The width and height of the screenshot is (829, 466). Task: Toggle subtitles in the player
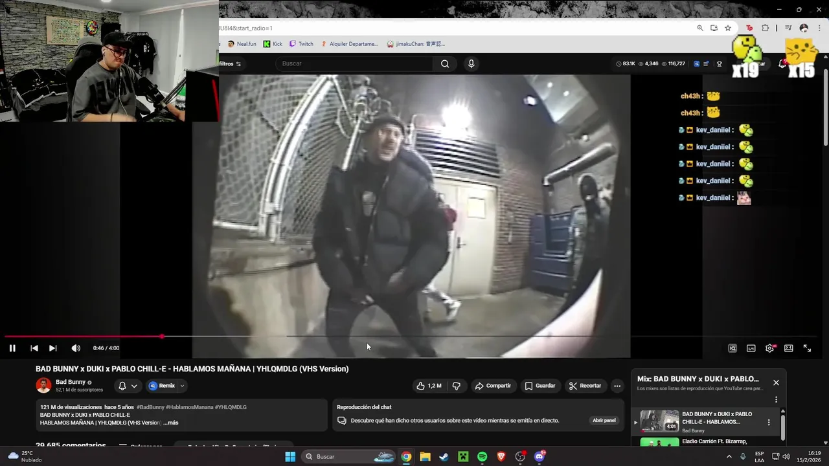point(751,348)
